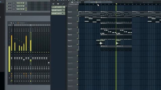Click the Master volume fader in mixer

coord(12,58)
